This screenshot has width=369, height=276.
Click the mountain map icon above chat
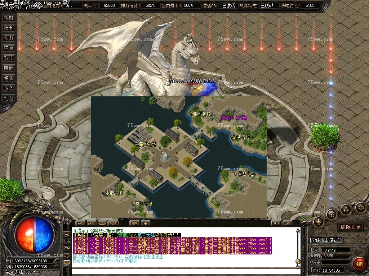click(80, 223)
